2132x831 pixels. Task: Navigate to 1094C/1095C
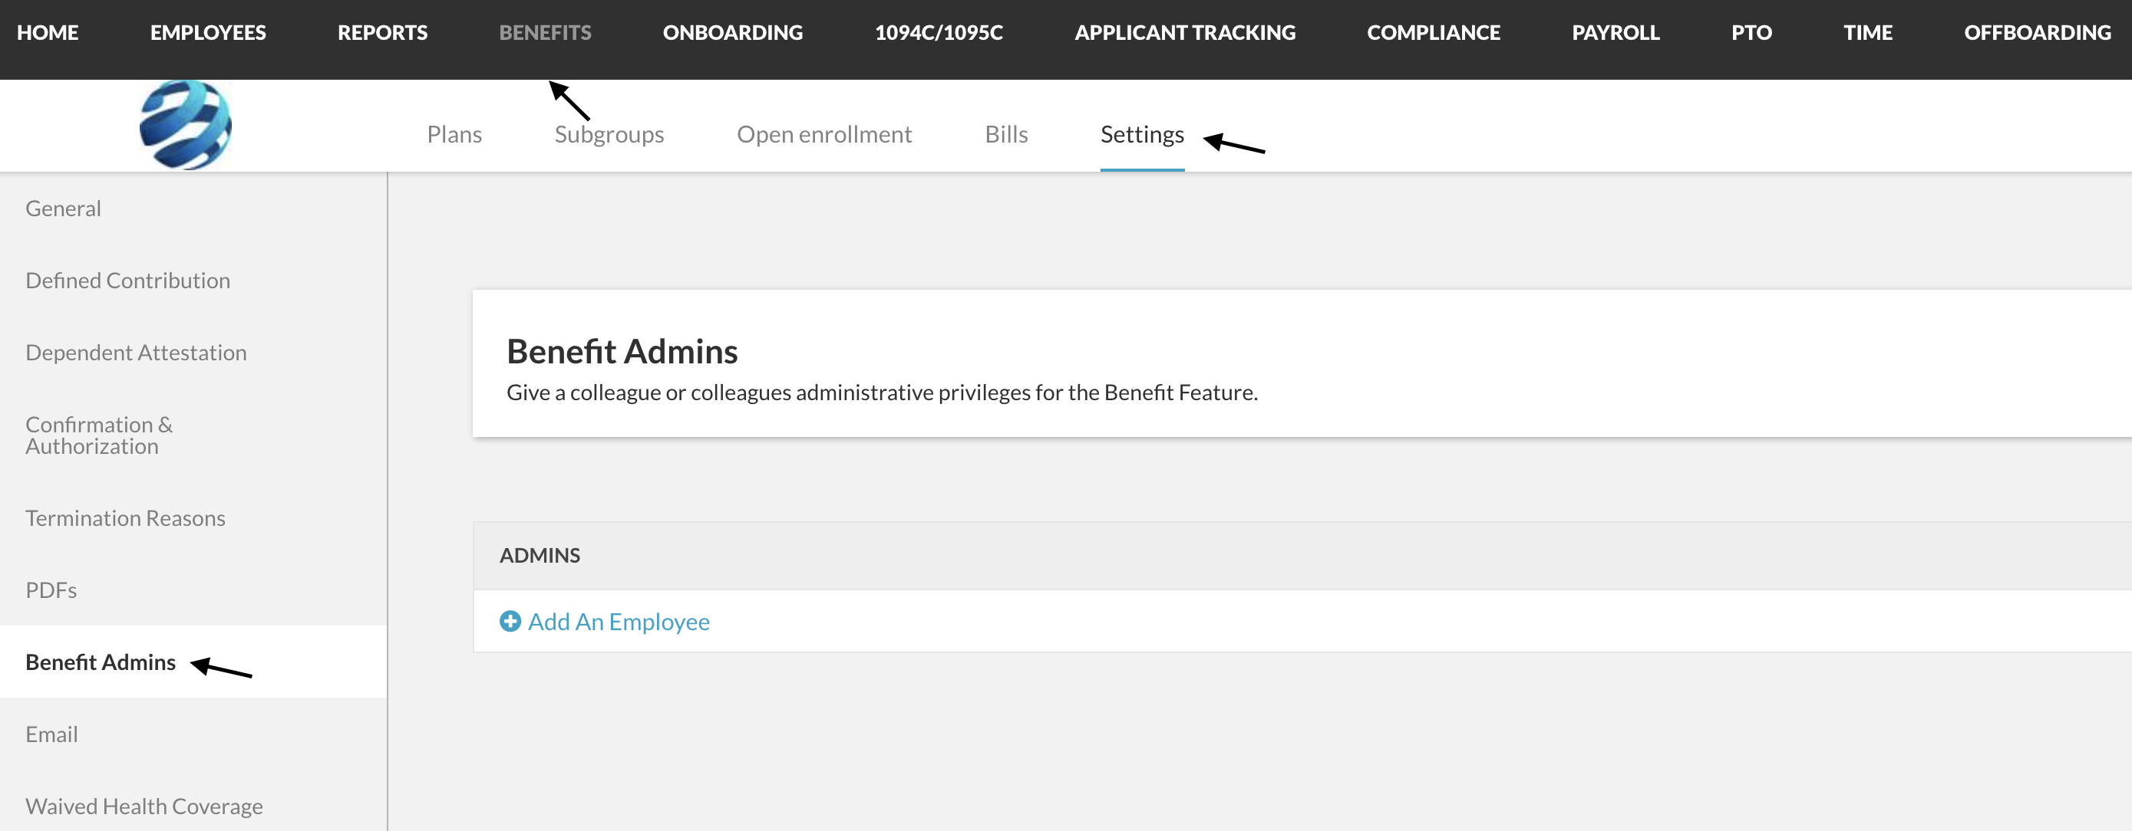click(939, 32)
